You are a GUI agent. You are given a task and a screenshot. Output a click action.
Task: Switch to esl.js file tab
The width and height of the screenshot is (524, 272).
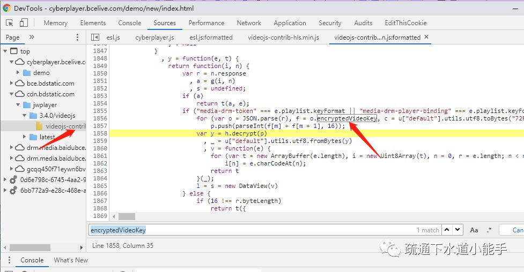coord(113,37)
